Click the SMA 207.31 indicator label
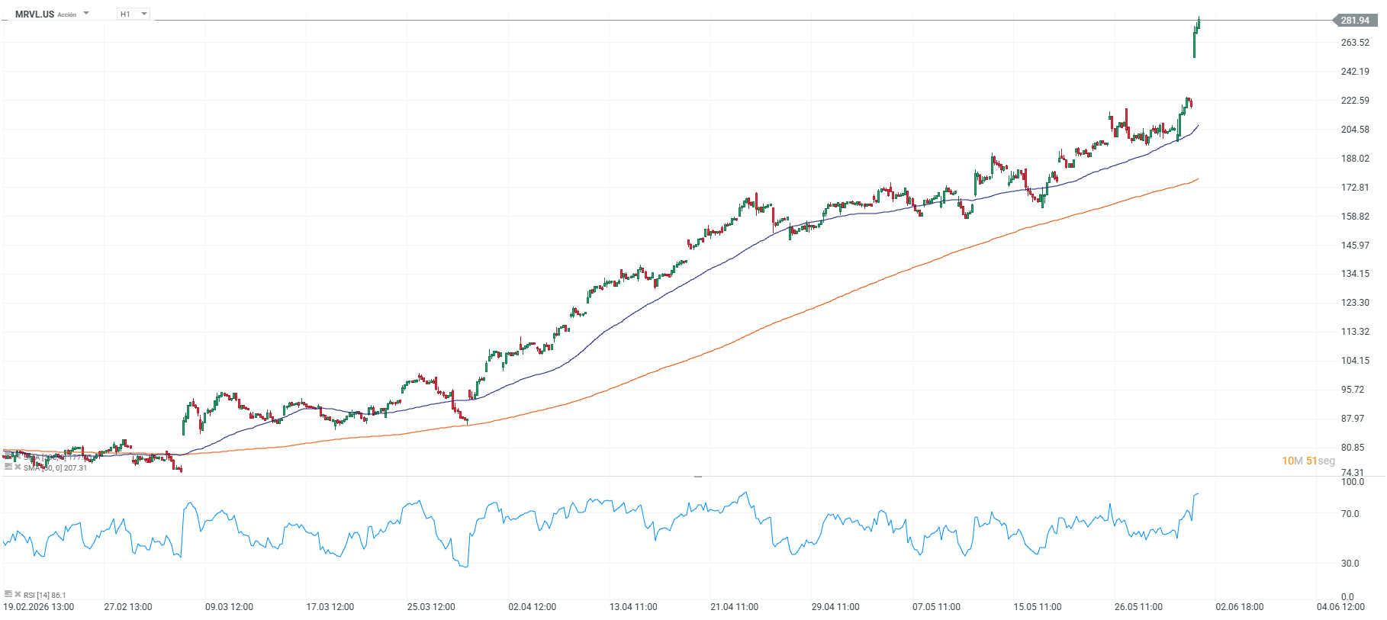This screenshot has width=1387, height=620. coord(55,467)
